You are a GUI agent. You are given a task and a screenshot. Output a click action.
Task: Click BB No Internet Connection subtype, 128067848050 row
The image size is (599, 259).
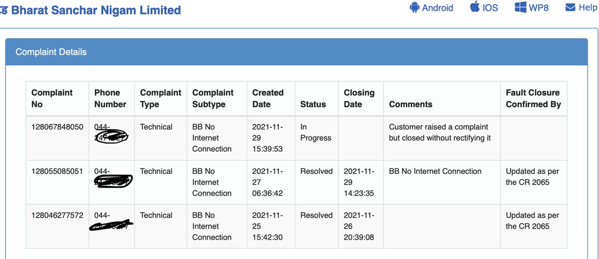coord(212,138)
